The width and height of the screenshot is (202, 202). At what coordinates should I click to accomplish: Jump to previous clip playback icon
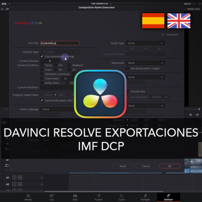click(x=197, y=115)
